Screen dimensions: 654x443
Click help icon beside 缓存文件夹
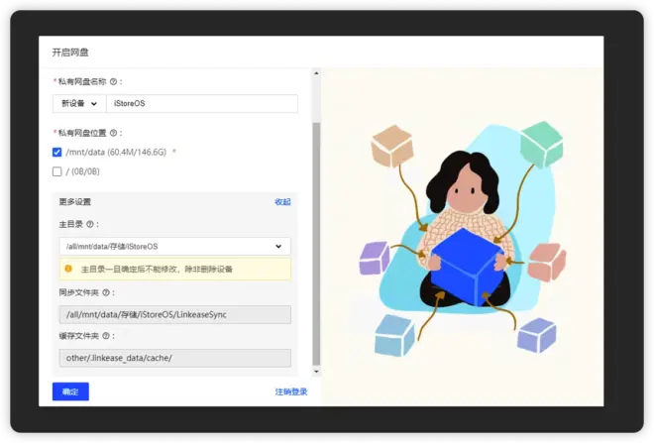point(106,336)
